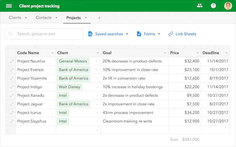Select the 10/1/2017 deadline cell
Screen dimensions: 236x147
coord(215,70)
